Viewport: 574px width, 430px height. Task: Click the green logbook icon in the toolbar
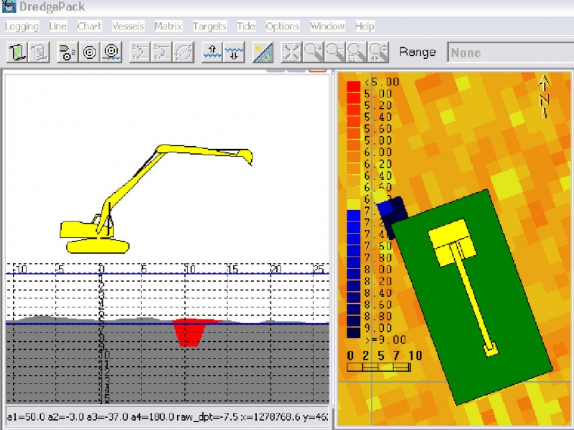click(18, 52)
